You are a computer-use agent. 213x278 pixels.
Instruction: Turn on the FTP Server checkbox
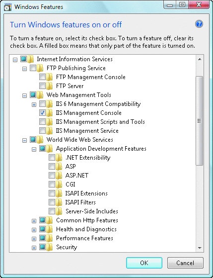pos(42,86)
